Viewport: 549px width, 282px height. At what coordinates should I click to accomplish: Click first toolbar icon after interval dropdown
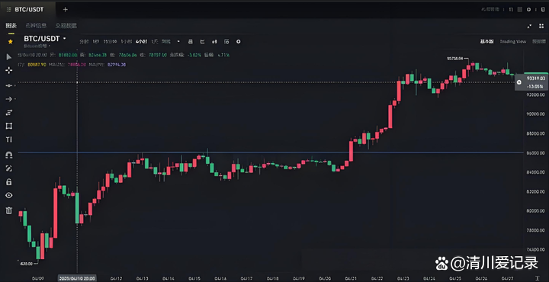tap(191, 42)
